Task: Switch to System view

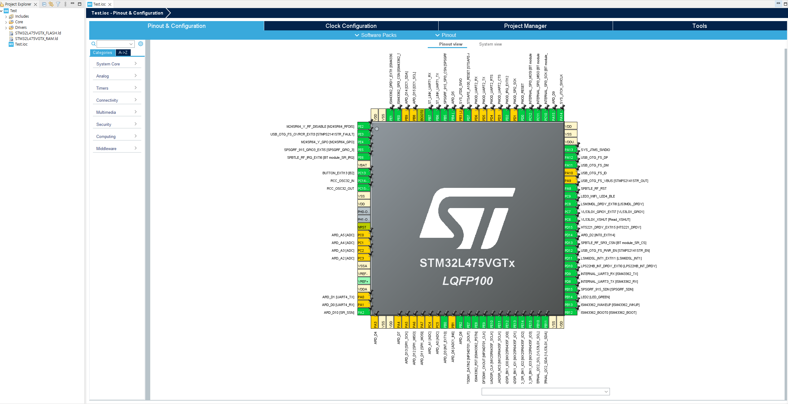Action: 490,44
